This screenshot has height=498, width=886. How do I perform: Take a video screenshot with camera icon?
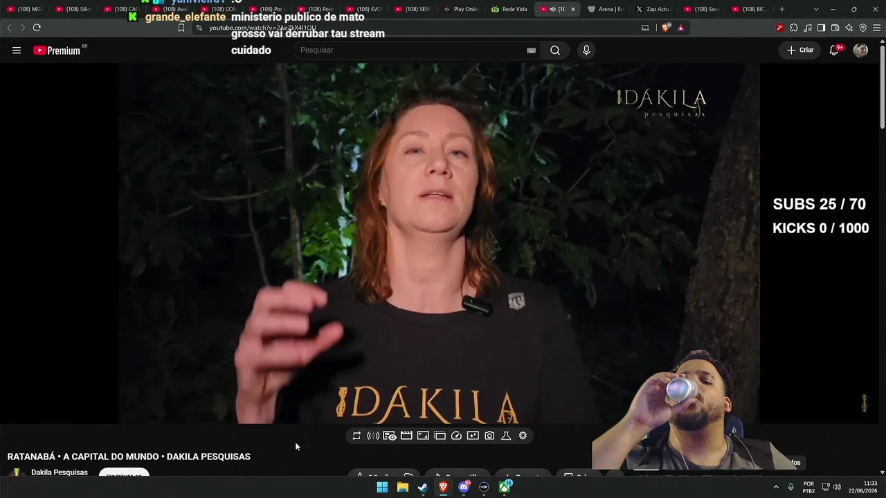coord(489,436)
